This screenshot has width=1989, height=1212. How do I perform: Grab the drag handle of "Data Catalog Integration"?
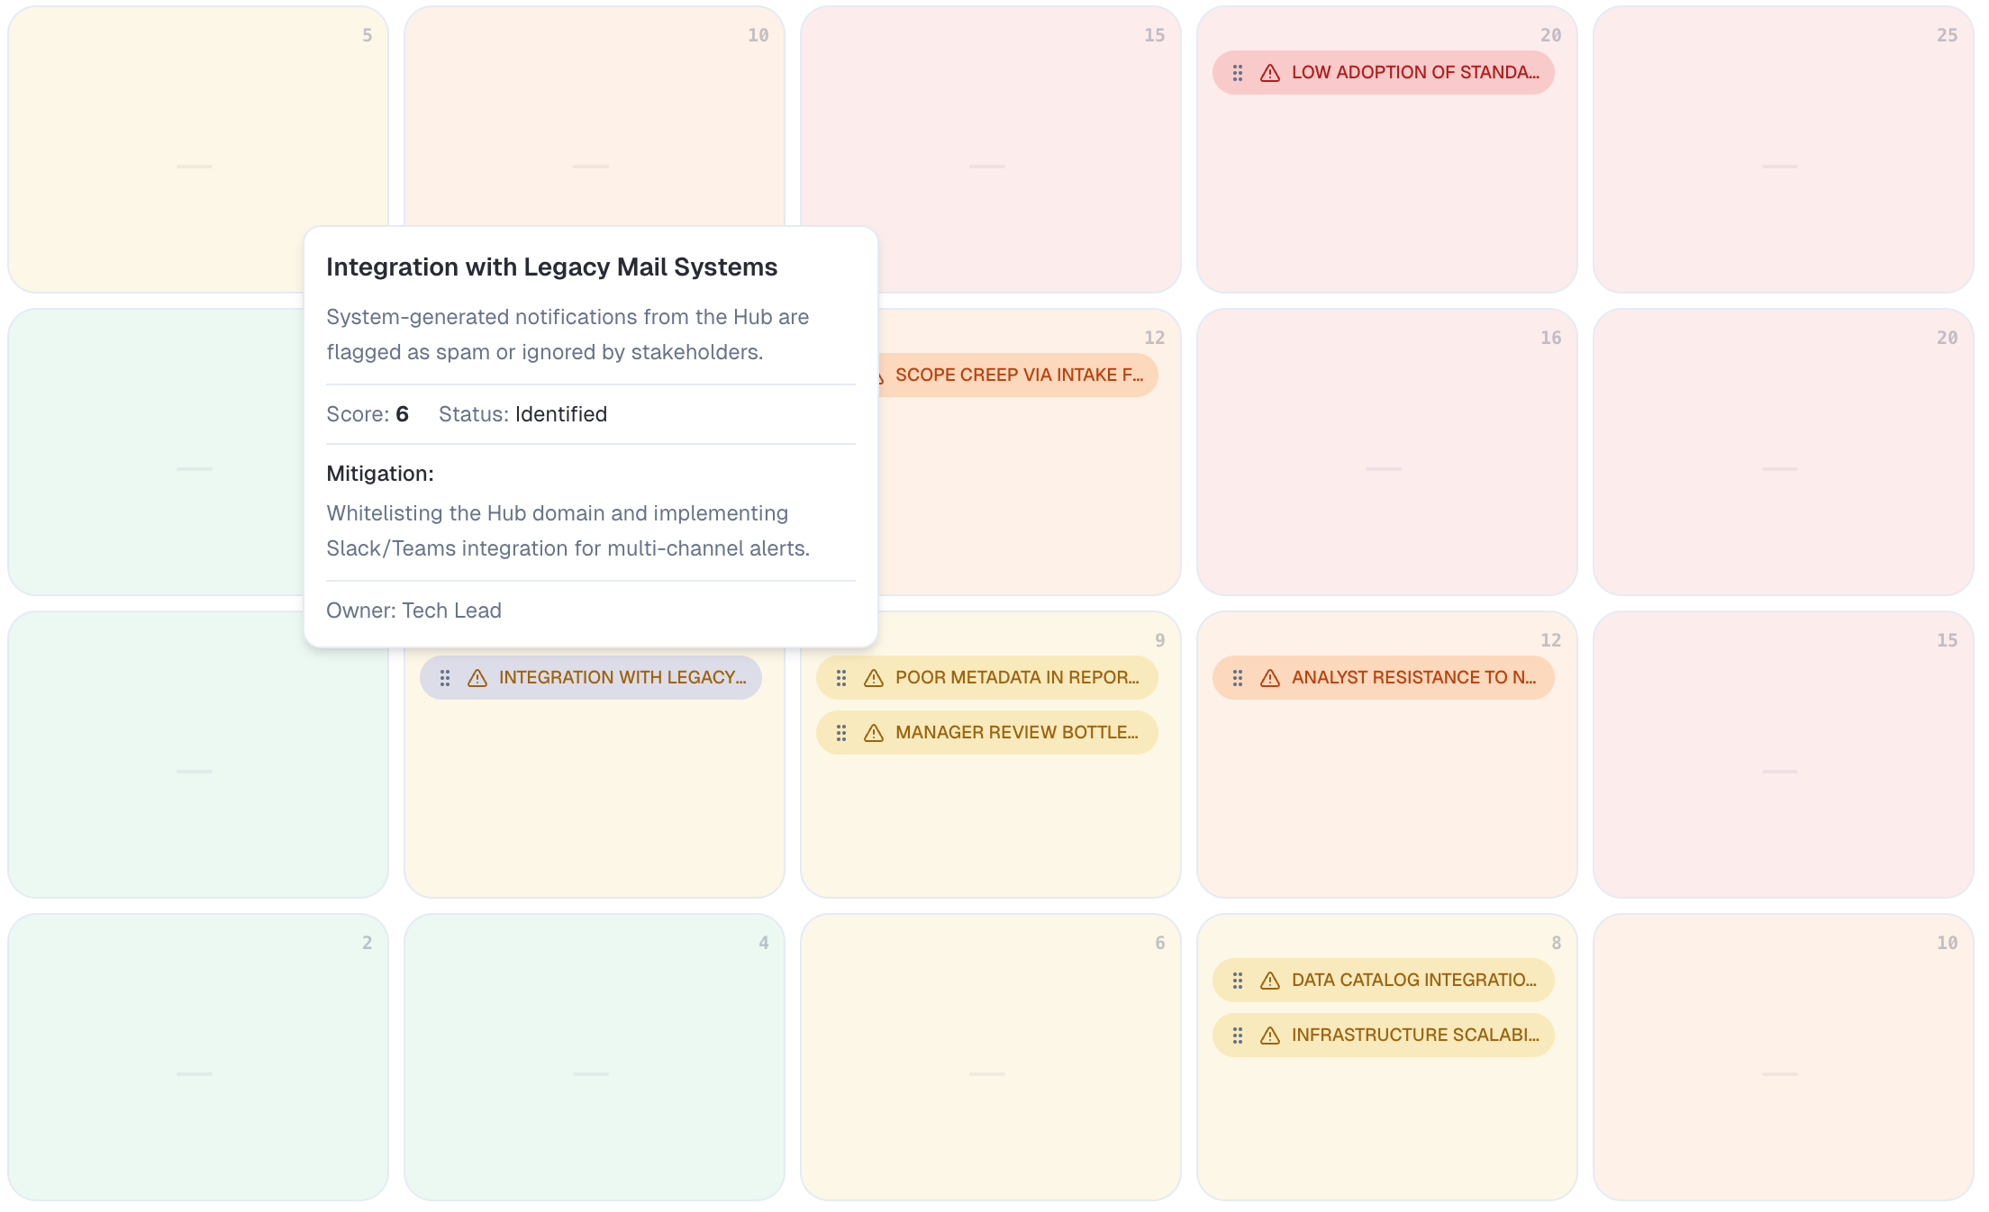click(x=1238, y=980)
